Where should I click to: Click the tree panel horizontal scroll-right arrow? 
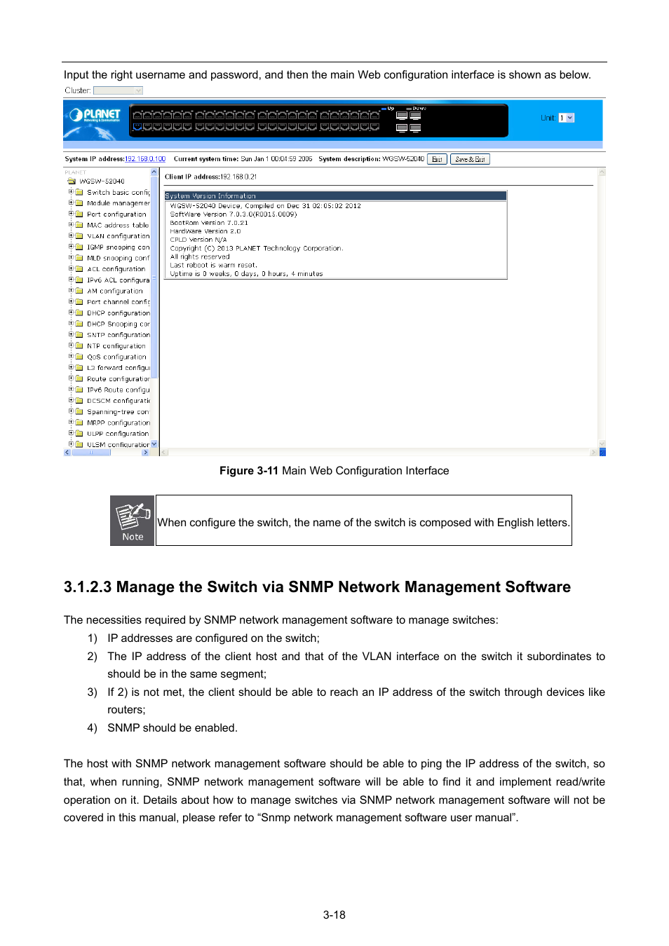145,453
